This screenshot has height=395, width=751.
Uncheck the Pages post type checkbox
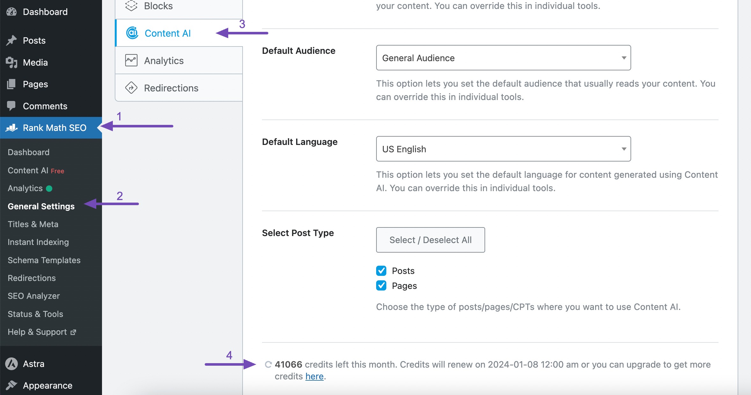point(381,285)
